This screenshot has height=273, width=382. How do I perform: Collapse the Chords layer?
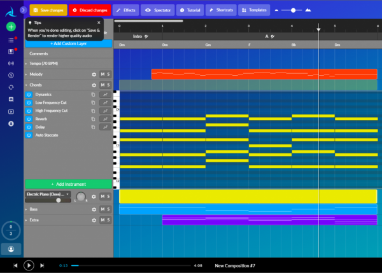26,85
